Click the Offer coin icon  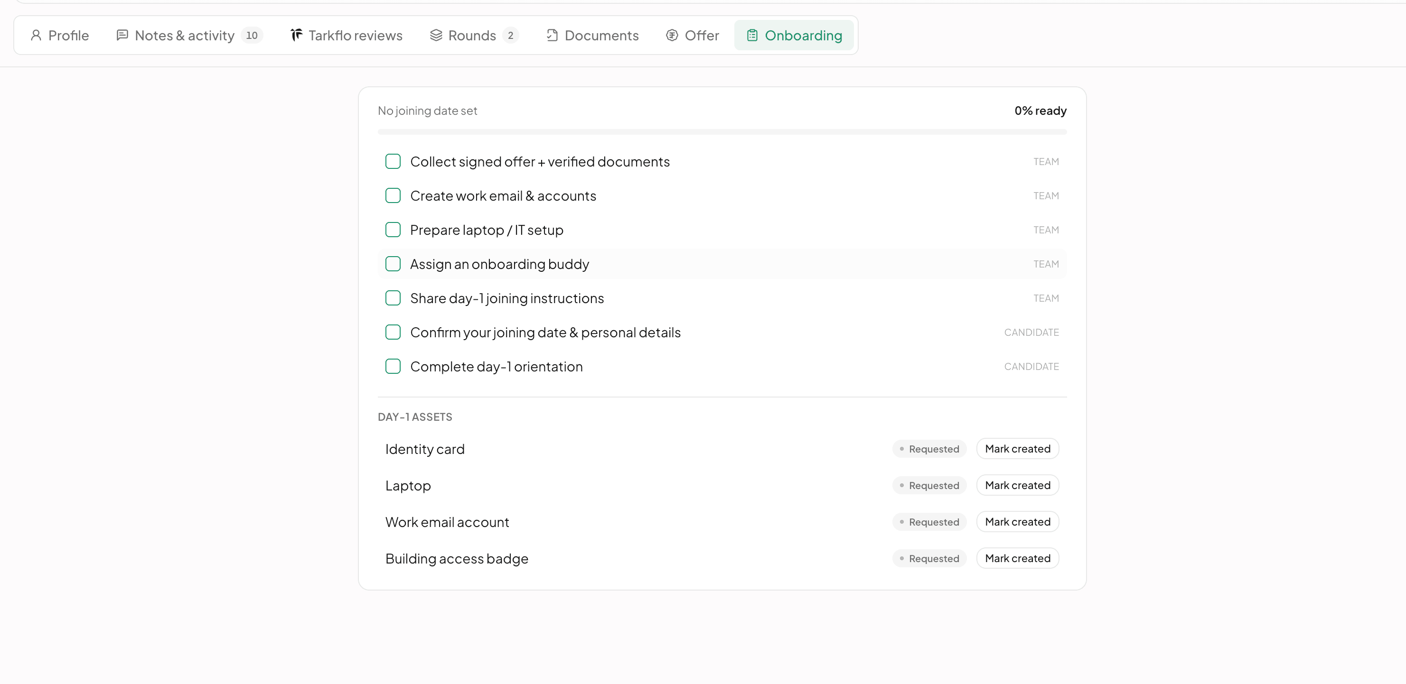(x=672, y=36)
